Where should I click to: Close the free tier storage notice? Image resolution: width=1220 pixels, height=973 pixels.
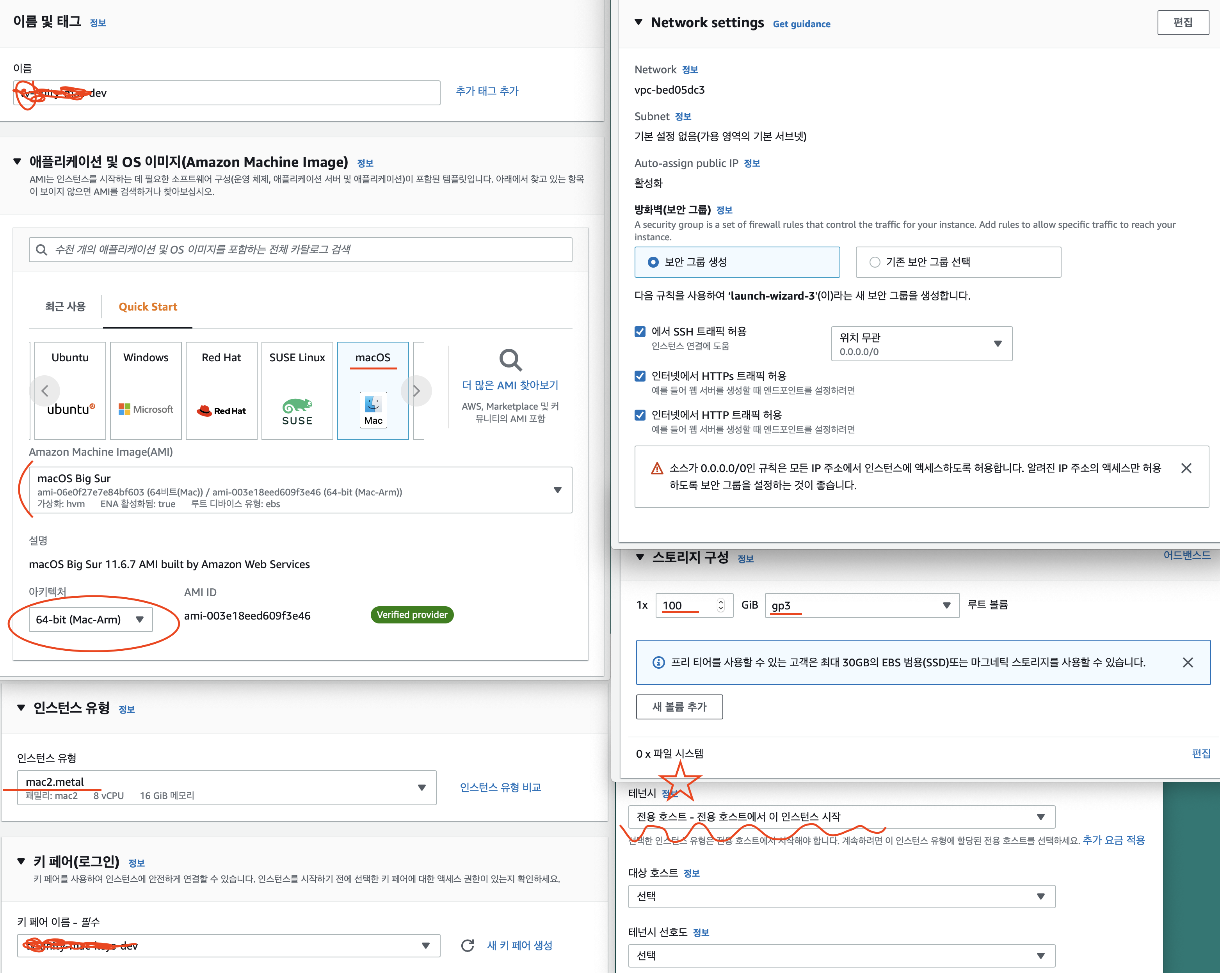(1188, 662)
